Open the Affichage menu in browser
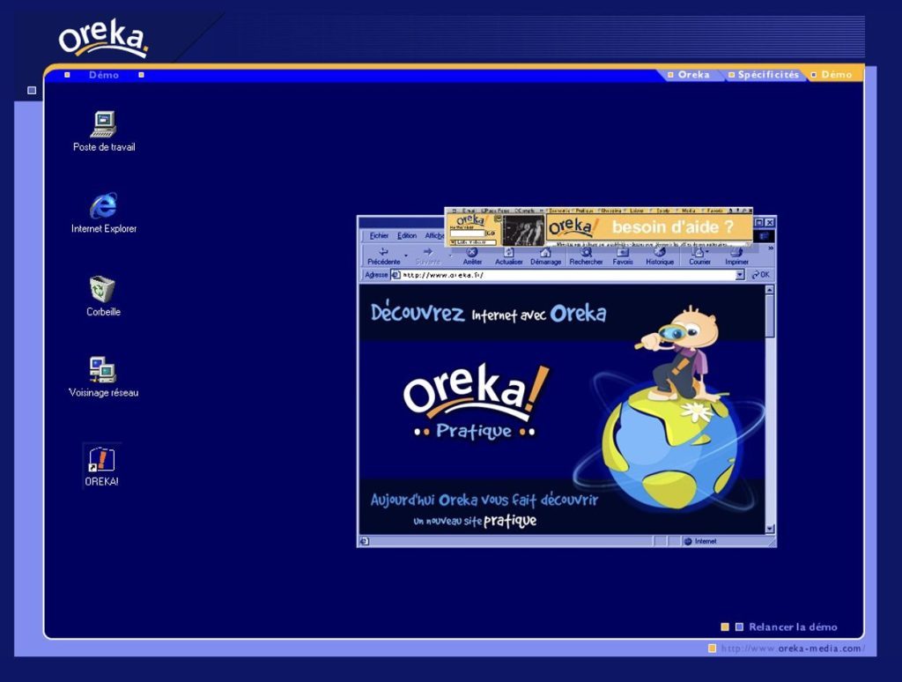This screenshot has width=902, height=682. coord(434,236)
